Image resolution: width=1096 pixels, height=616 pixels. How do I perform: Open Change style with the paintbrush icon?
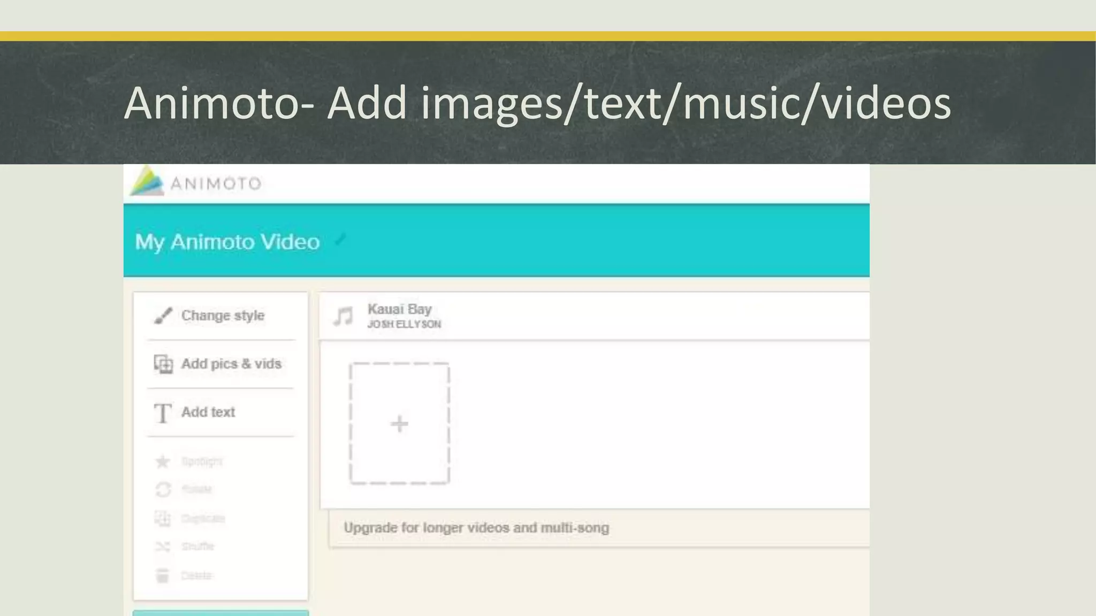pyautogui.click(x=209, y=315)
